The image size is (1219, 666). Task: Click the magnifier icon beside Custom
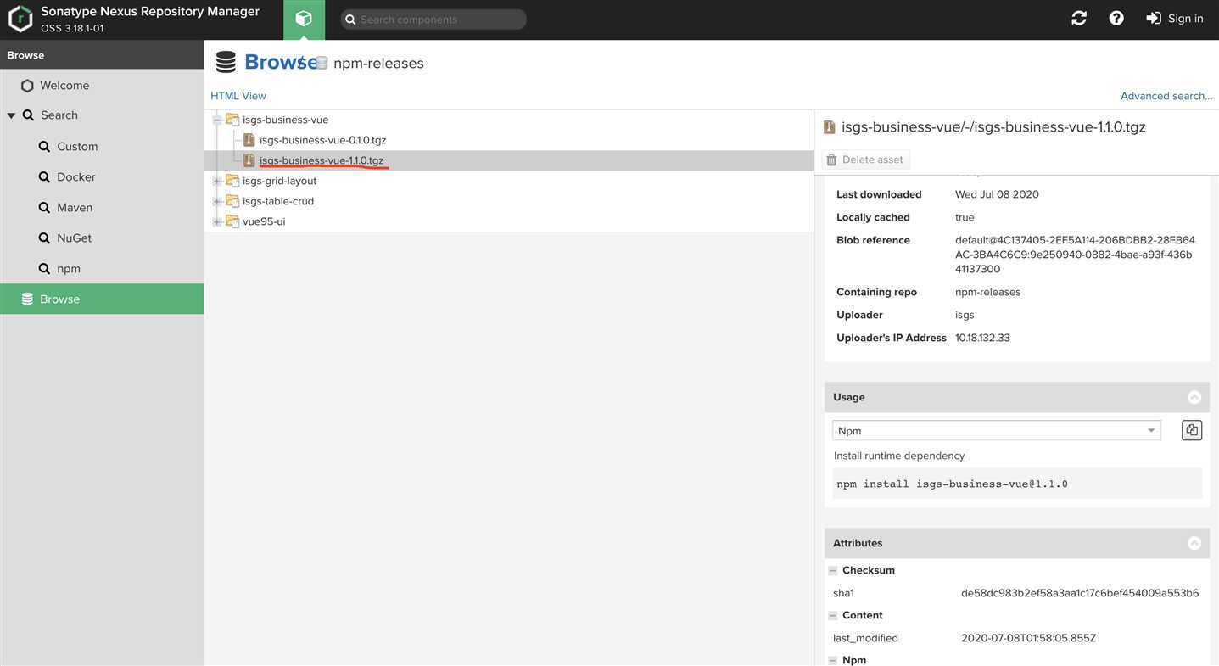pos(44,147)
